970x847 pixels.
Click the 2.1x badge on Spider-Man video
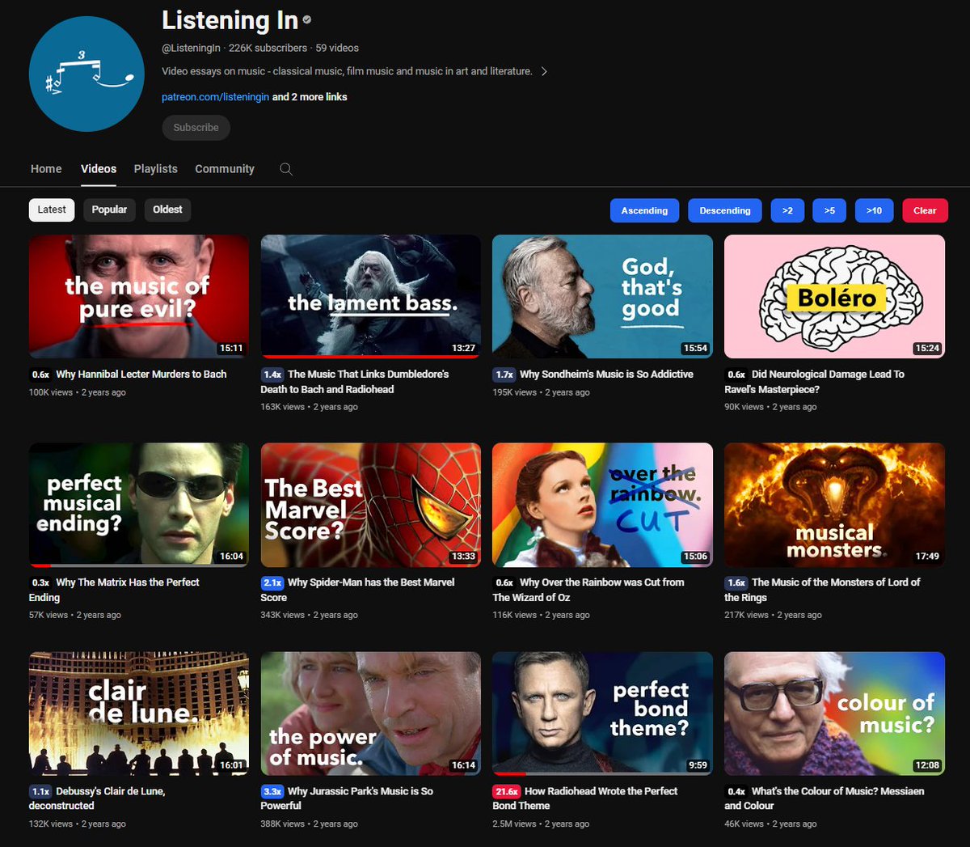click(x=272, y=582)
